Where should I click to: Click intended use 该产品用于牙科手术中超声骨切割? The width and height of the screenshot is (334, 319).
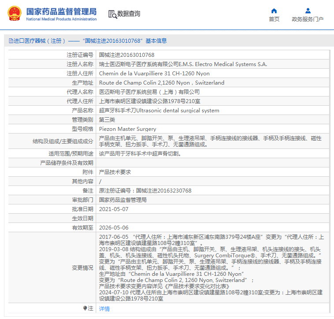(x=140, y=153)
